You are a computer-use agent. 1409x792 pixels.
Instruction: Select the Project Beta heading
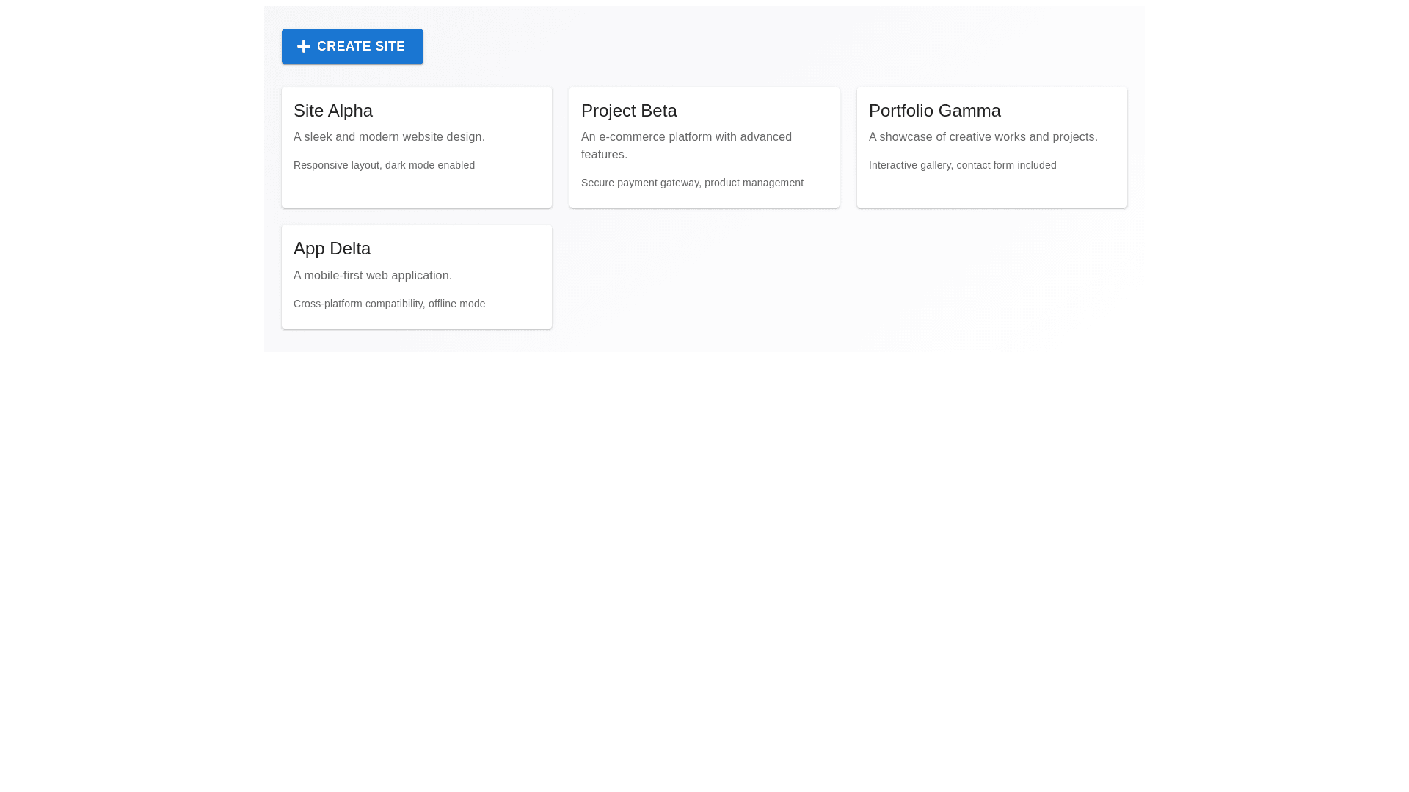[629, 111]
